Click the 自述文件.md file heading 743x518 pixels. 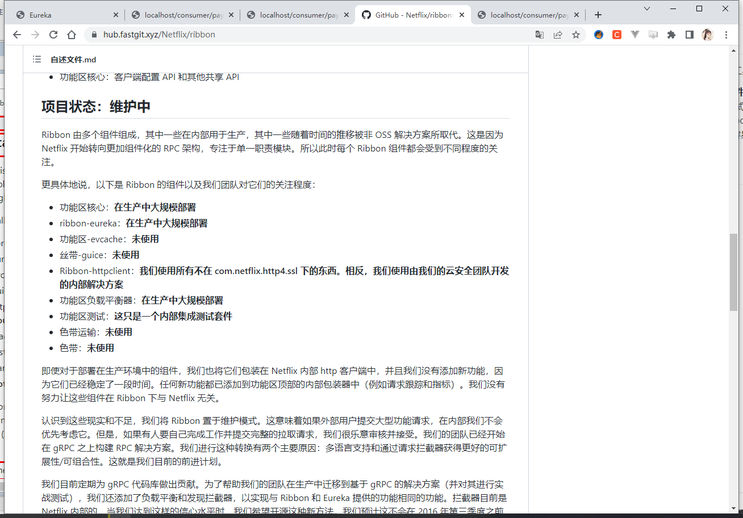tap(73, 59)
